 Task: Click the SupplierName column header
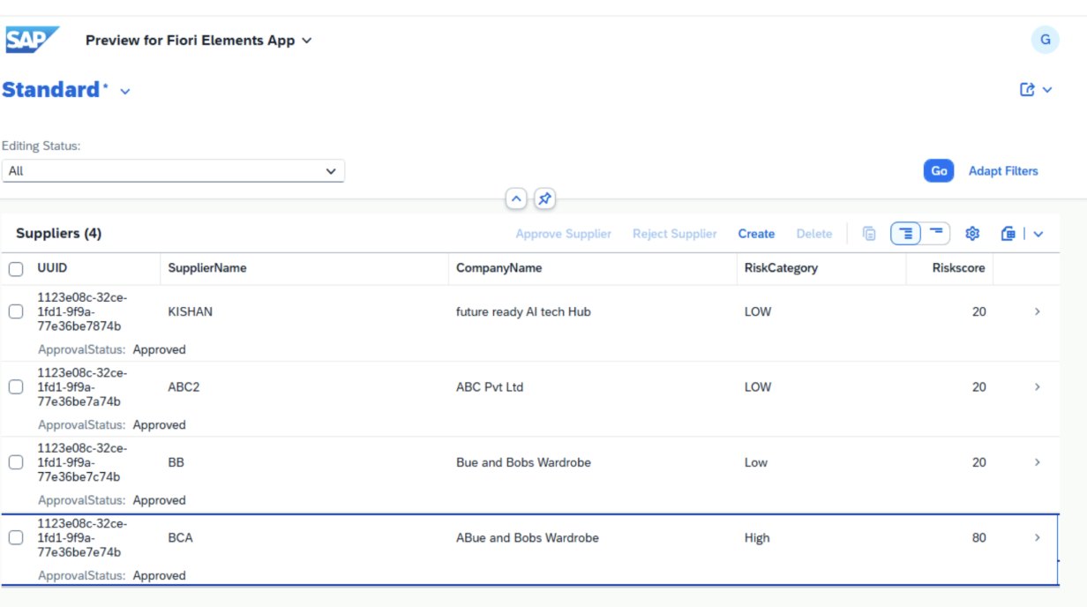click(207, 268)
